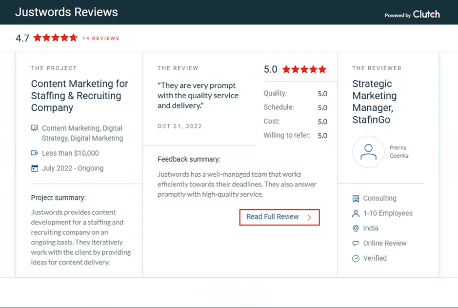Click the 1-10 Employees text
The width and height of the screenshot is (458, 308).
388,213
